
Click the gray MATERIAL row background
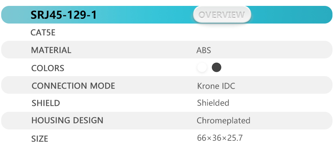[167, 49]
